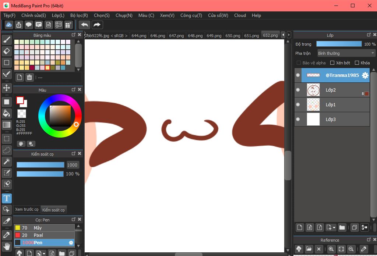Screen dimensions: 377x256
Task: Open the Lớp(L) menu
Action: coord(58,15)
